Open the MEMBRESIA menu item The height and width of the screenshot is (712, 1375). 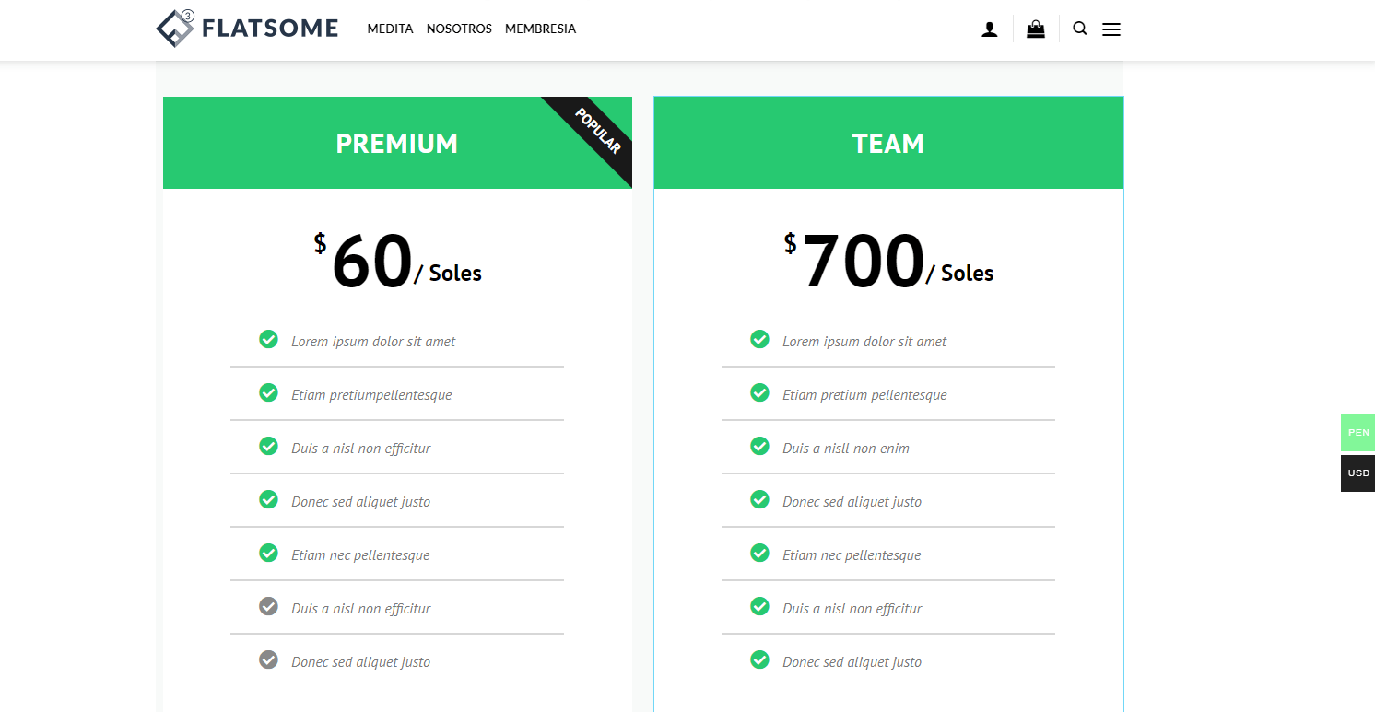(x=540, y=29)
